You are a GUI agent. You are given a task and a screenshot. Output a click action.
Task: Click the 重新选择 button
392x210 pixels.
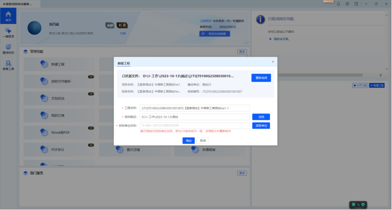261,78
